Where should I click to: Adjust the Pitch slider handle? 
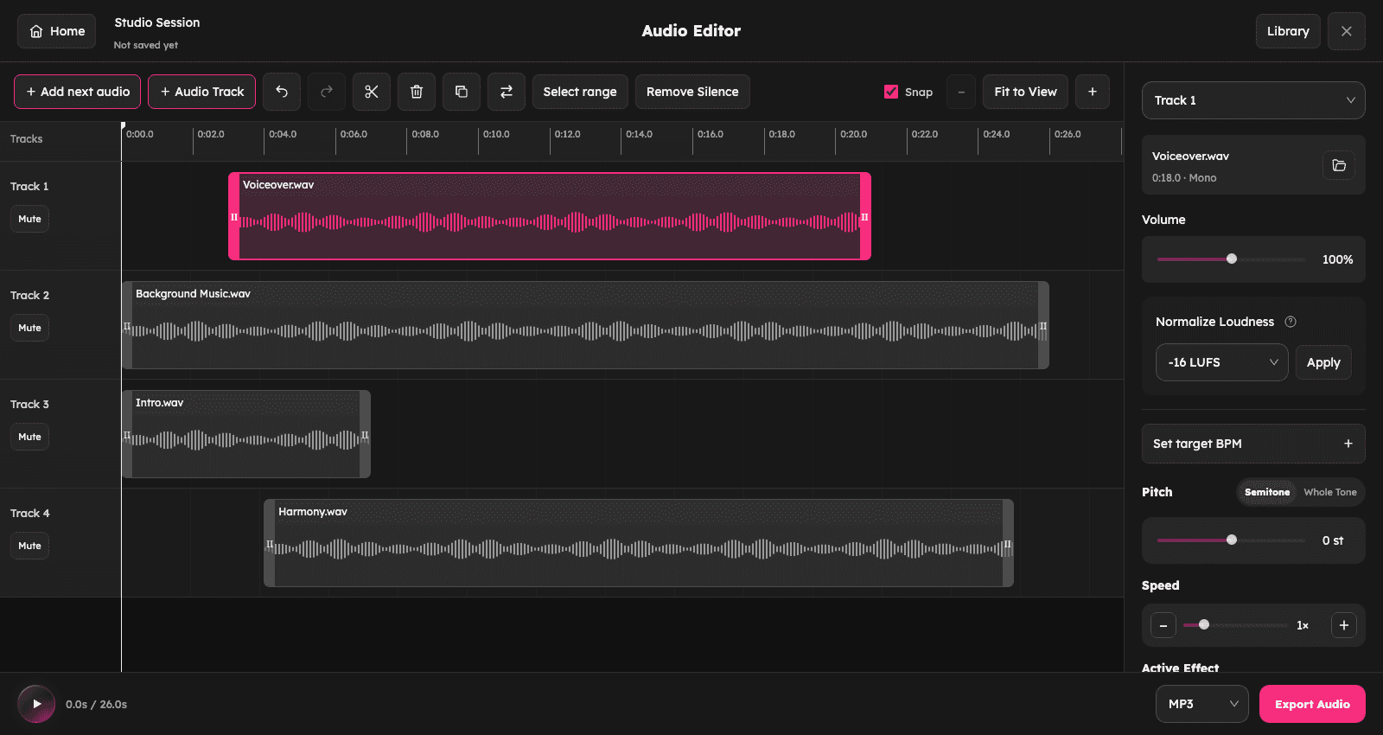coord(1232,540)
